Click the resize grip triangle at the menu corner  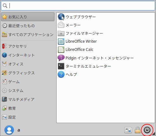[154, 134]
